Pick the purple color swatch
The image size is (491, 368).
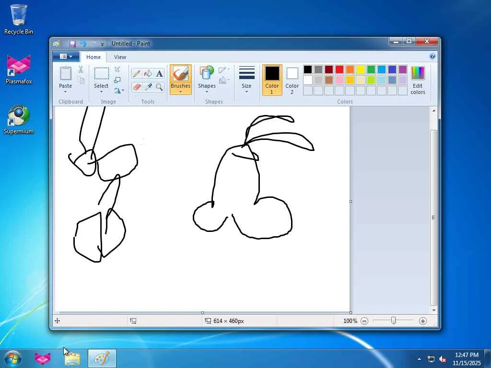(x=403, y=69)
